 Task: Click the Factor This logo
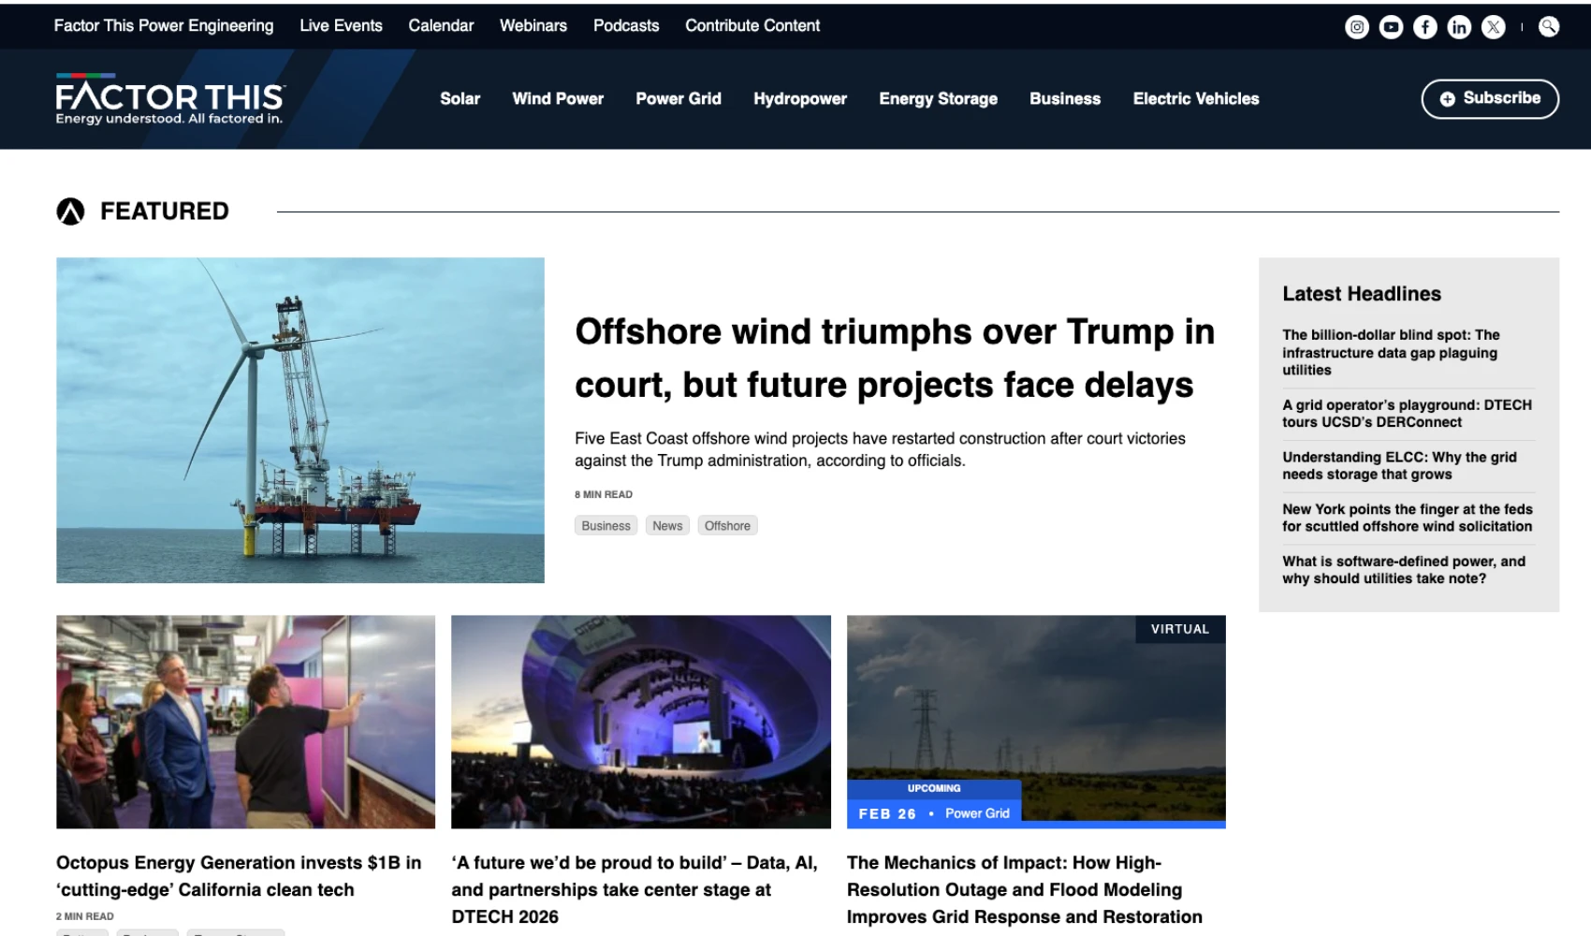(x=169, y=98)
